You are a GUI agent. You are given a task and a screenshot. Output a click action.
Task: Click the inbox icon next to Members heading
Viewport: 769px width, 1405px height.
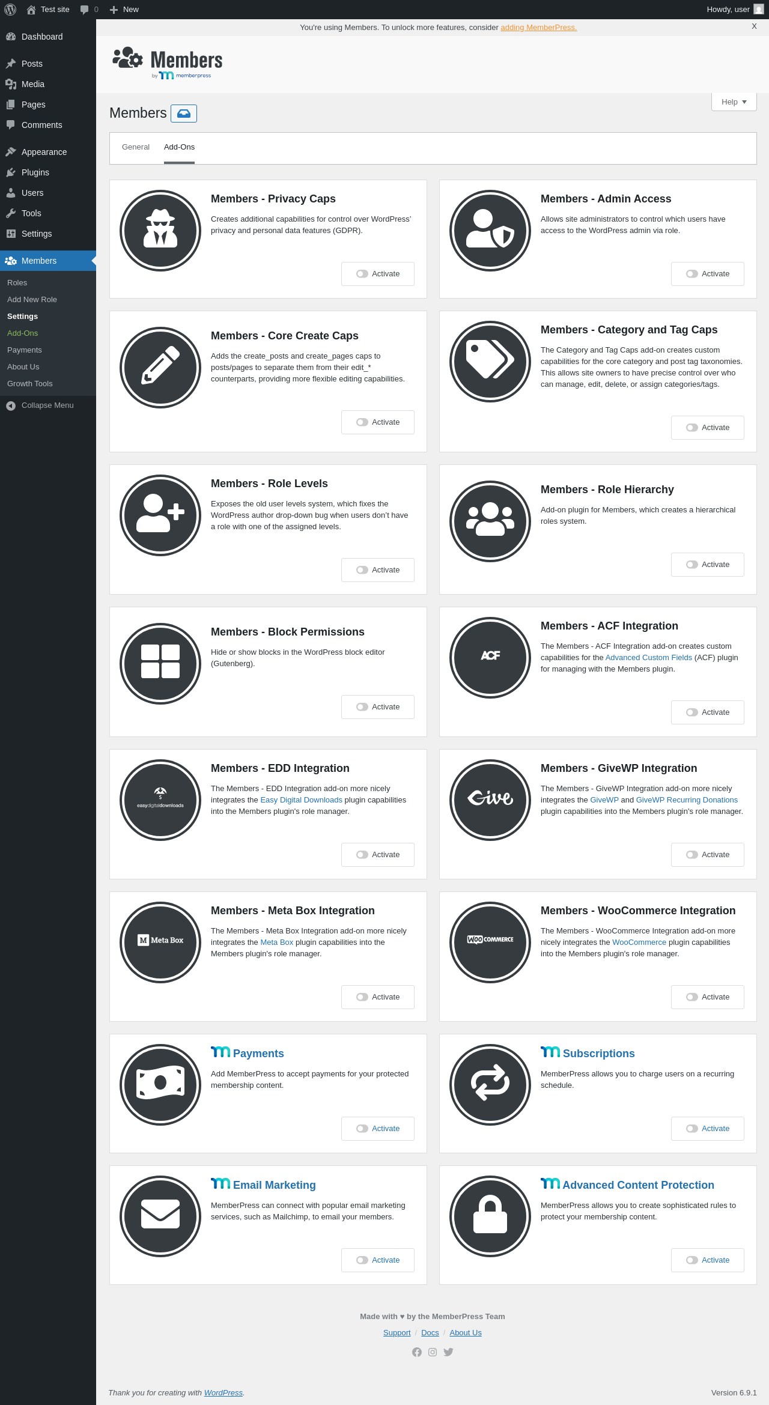[x=184, y=114]
